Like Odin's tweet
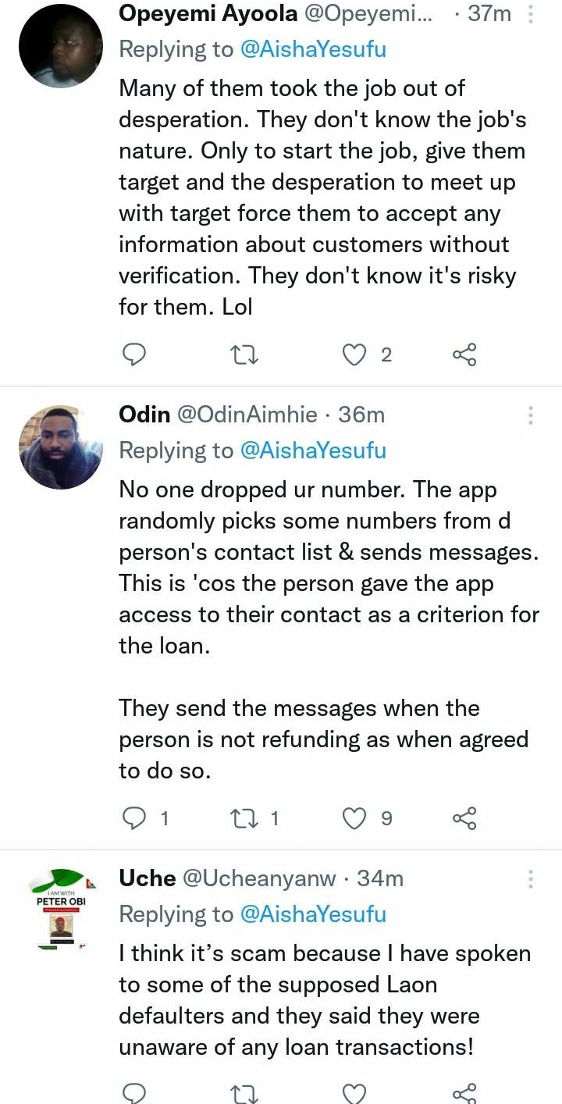The height and width of the screenshot is (1104, 562). tap(355, 818)
